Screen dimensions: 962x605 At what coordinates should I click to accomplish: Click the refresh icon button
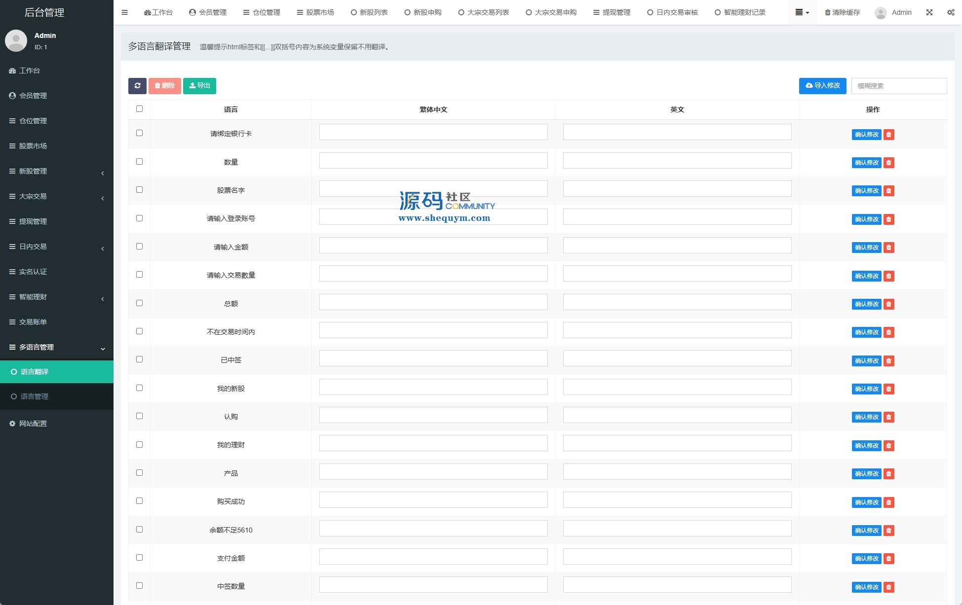pyautogui.click(x=137, y=86)
